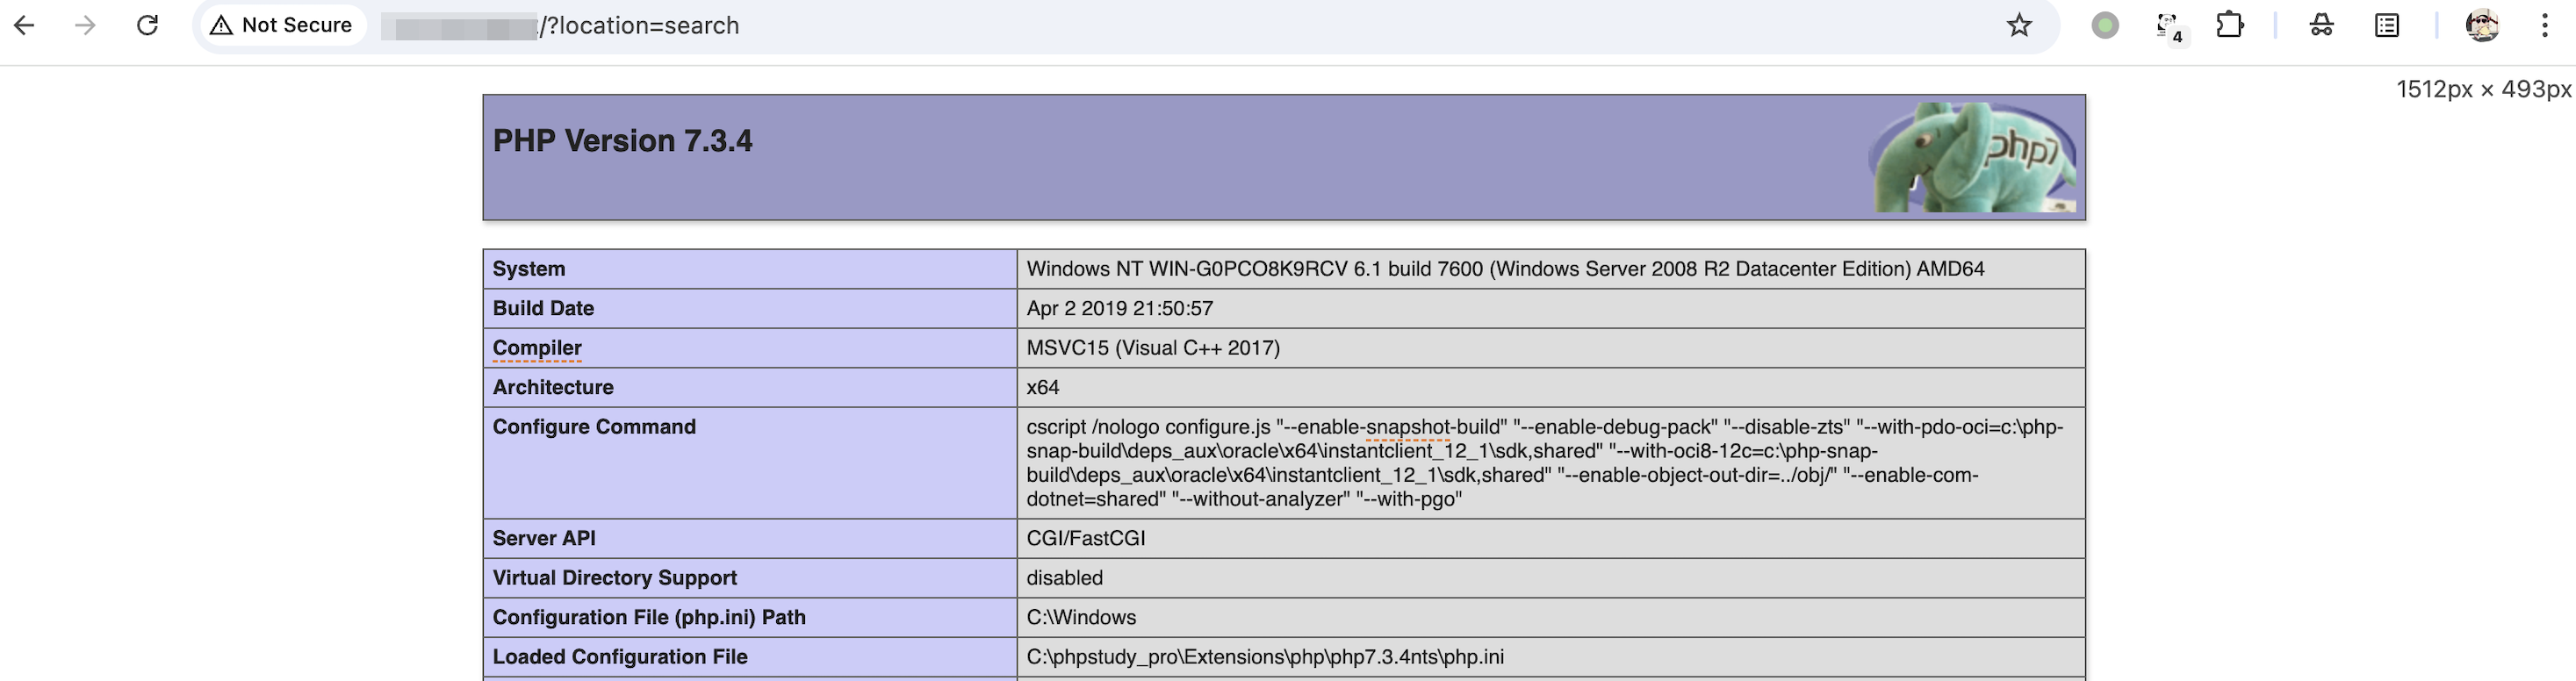Screen dimensions: 2576x681
Task: Click the browser Back arrow
Action: pos(25,25)
